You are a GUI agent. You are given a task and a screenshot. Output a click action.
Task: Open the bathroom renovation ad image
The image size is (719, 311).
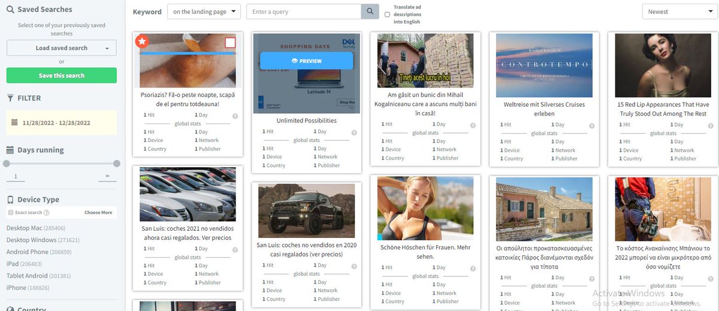663,209
